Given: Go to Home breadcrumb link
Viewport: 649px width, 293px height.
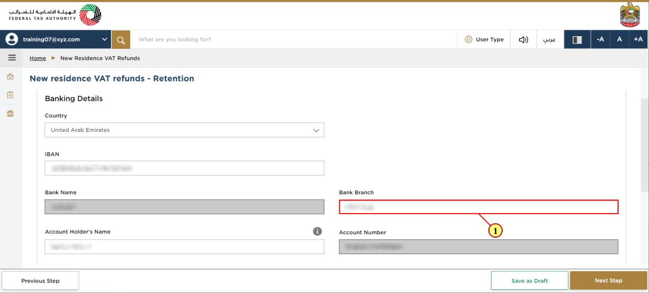Looking at the screenshot, I should (38, 58).
